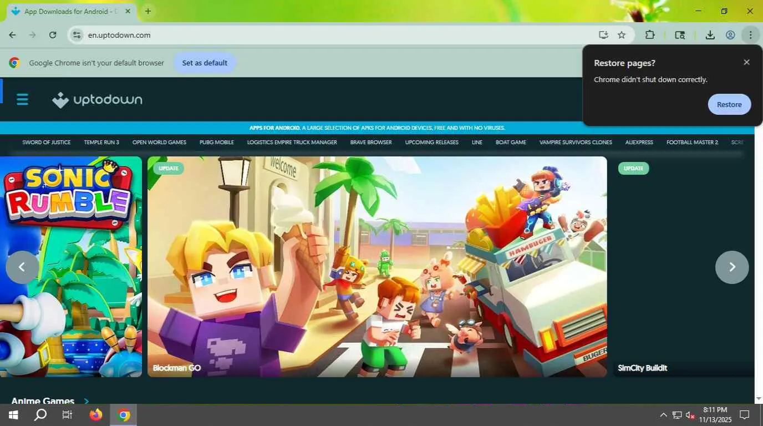
Task: Open the Chrome Extensions menu
Action: (650, 35)
